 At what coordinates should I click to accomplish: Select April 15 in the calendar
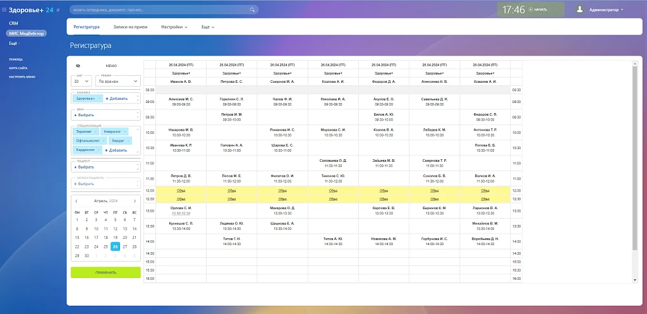(x=76, y=238)
